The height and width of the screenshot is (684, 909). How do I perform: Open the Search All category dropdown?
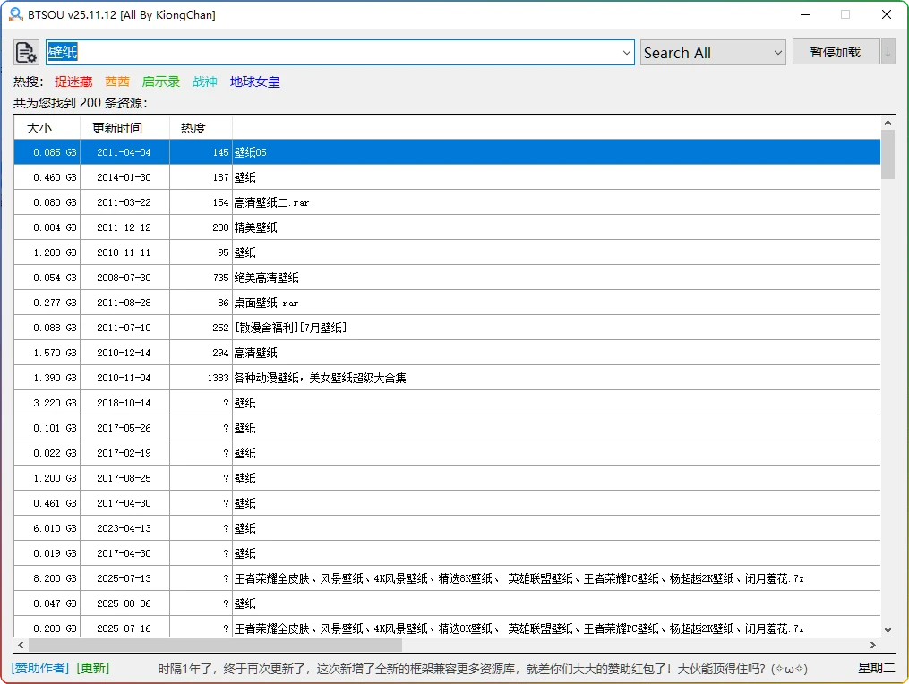[x=712, y=52]
